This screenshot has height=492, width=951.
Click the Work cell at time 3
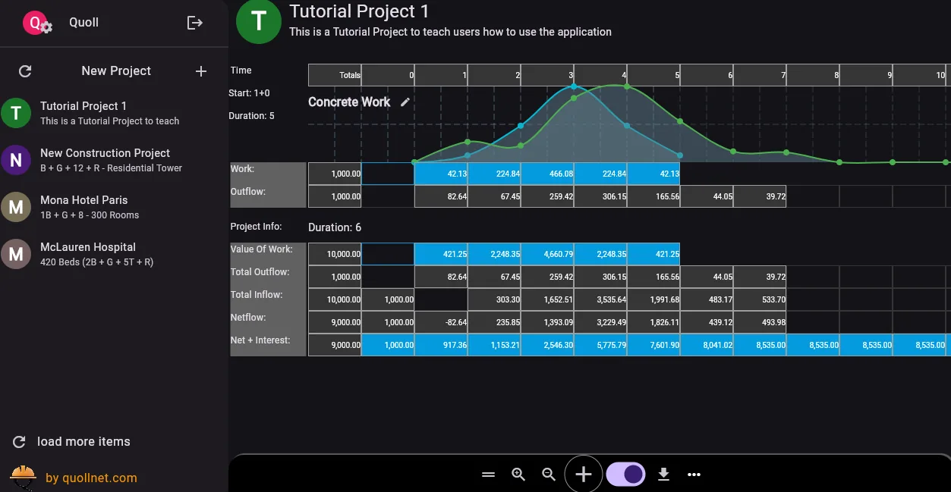click(x=548, y=173)
